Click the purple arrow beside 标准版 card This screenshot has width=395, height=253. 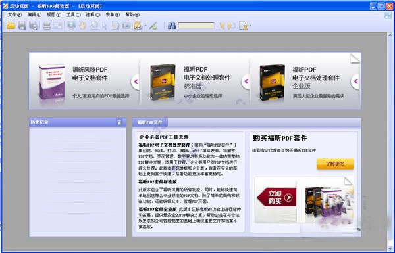[246, 81]
